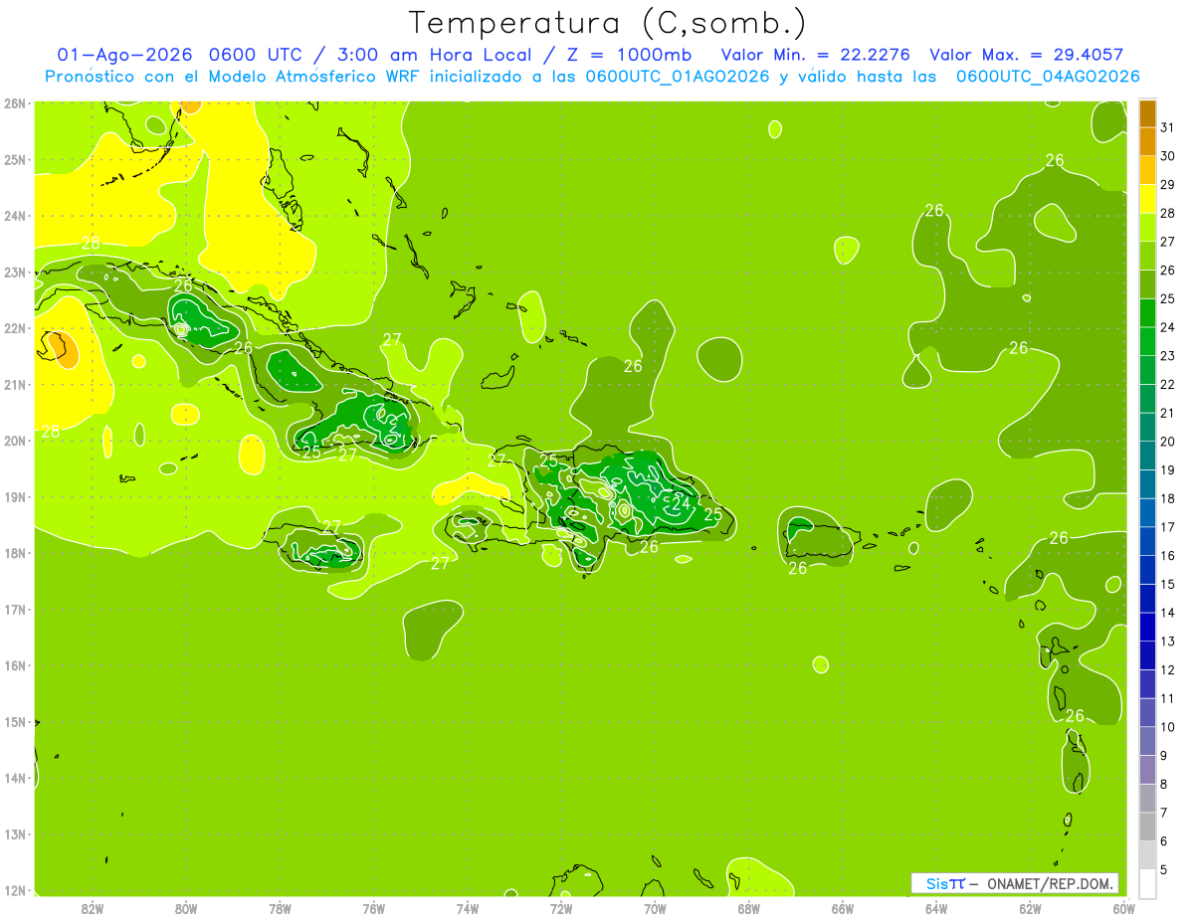Image resolution: width=1194 pixels, height=922 pixels.
Task: Click the "60W" longitude axis label
Action: coord(1123,908)
